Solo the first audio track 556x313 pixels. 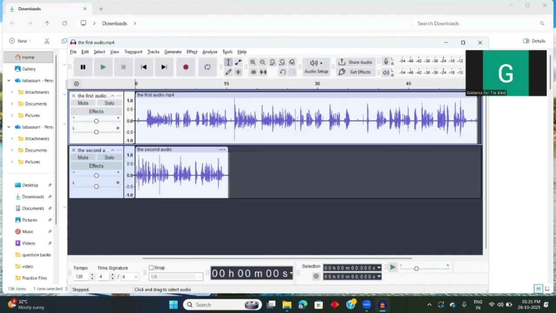coord(109,103)
